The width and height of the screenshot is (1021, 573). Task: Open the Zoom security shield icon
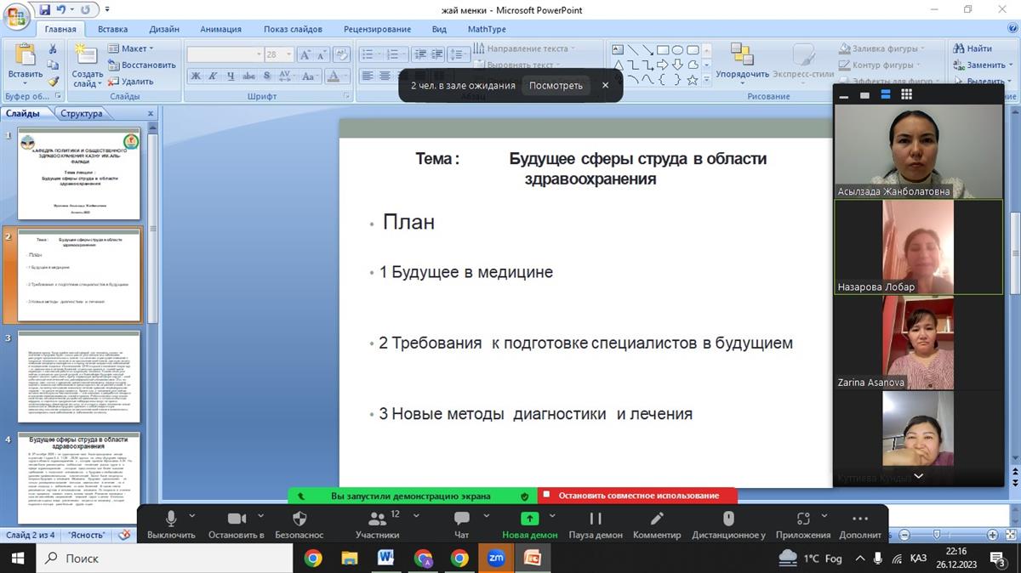pos(299,519)
